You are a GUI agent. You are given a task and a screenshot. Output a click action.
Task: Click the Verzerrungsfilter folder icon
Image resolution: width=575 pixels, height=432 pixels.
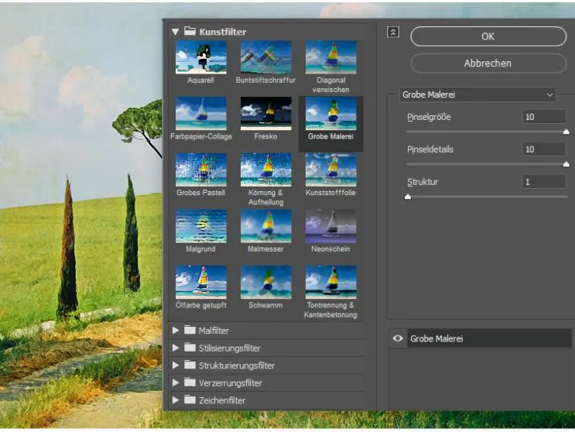pos(190,382)
